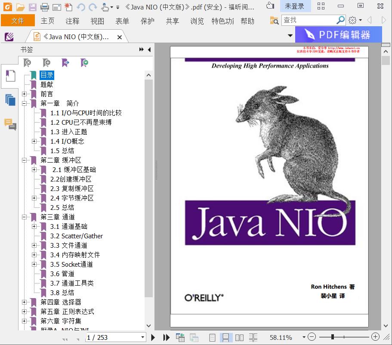
Task: Switch to the 保护 ribbon tab
Action: (148, 21)
